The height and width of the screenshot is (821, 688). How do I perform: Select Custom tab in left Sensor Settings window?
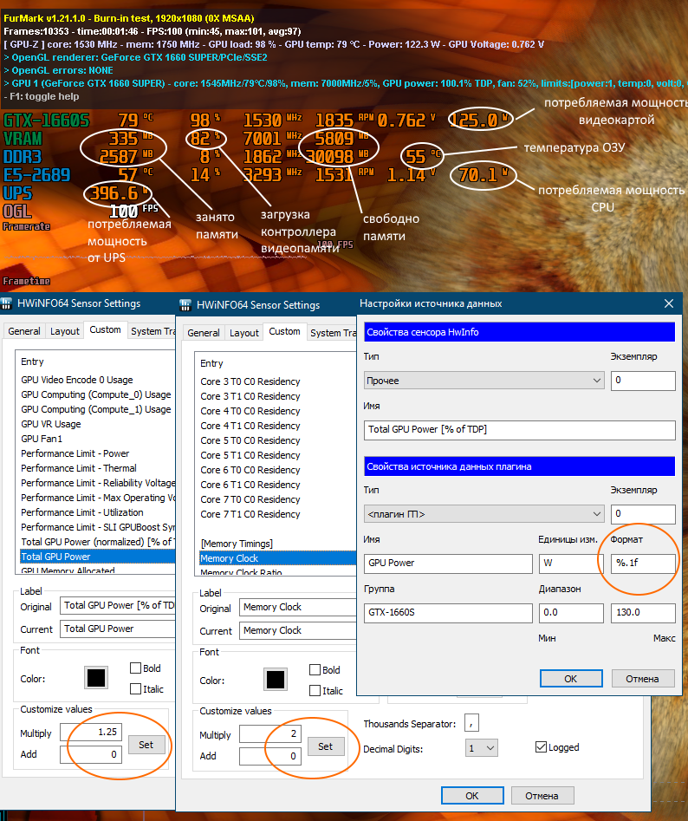[105, 329]
